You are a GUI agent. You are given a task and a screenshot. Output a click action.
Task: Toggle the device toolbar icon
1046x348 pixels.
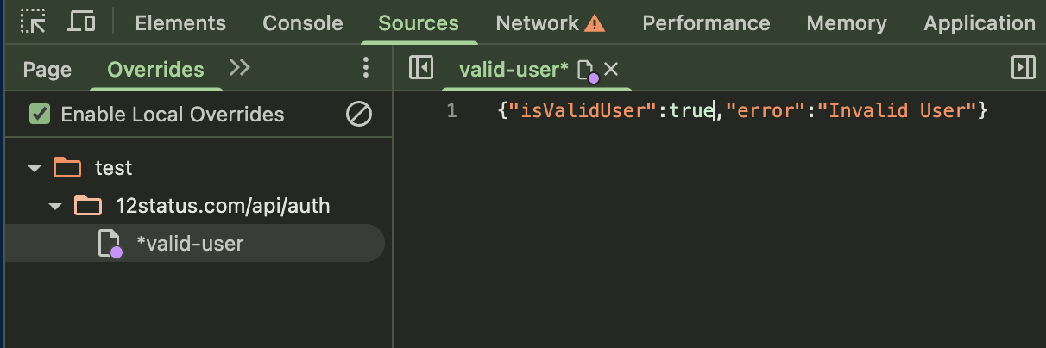pos(80,22)
